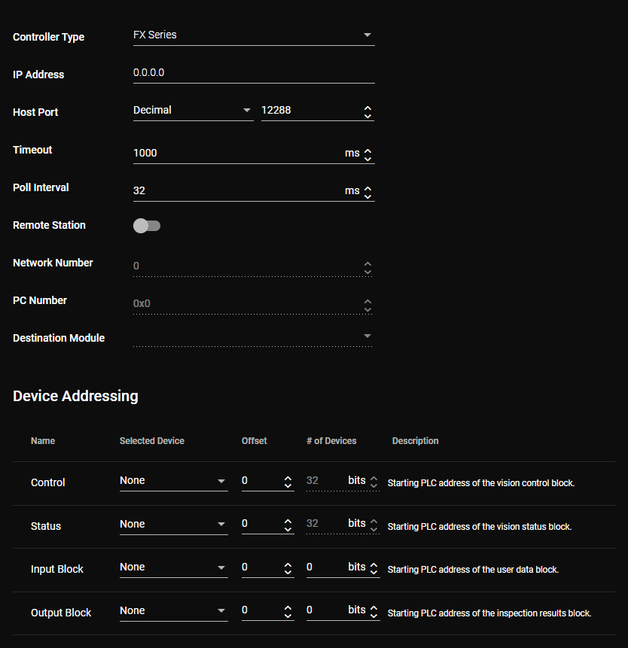The height and width of the screenshot is (648, 628).
Task: Decrease the Host Port value with down arrow
Action: tap(367, 115)
